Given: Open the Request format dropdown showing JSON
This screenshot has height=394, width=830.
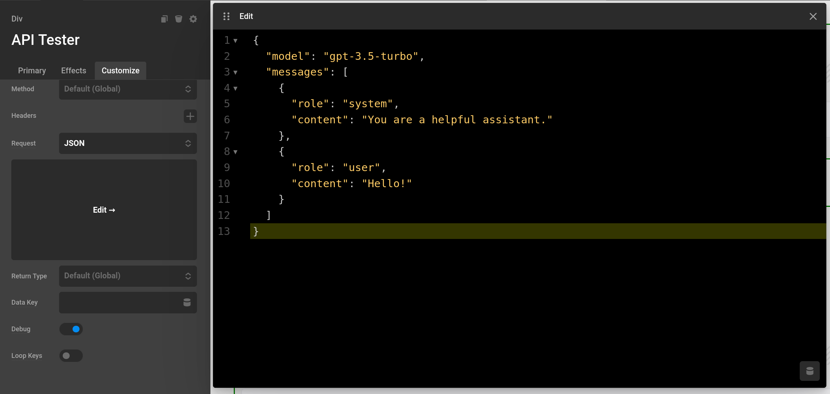Looking at the screenshot, I should pos(127,143).
